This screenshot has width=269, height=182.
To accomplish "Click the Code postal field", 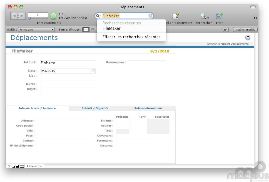I will [x=61, y=126].
